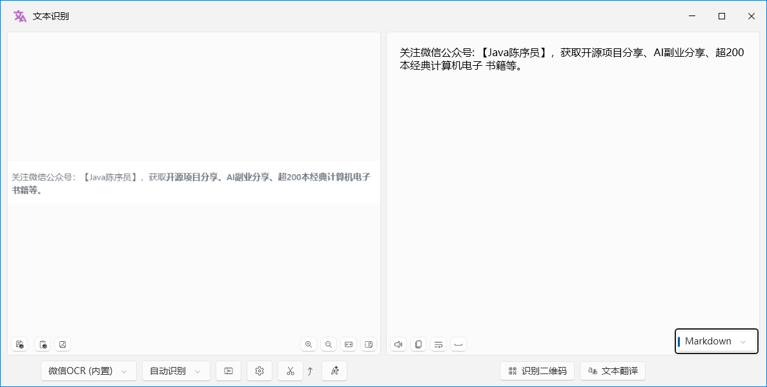
Task: Expand the Markdown format dropdown
Action: (x=716, y=341)
